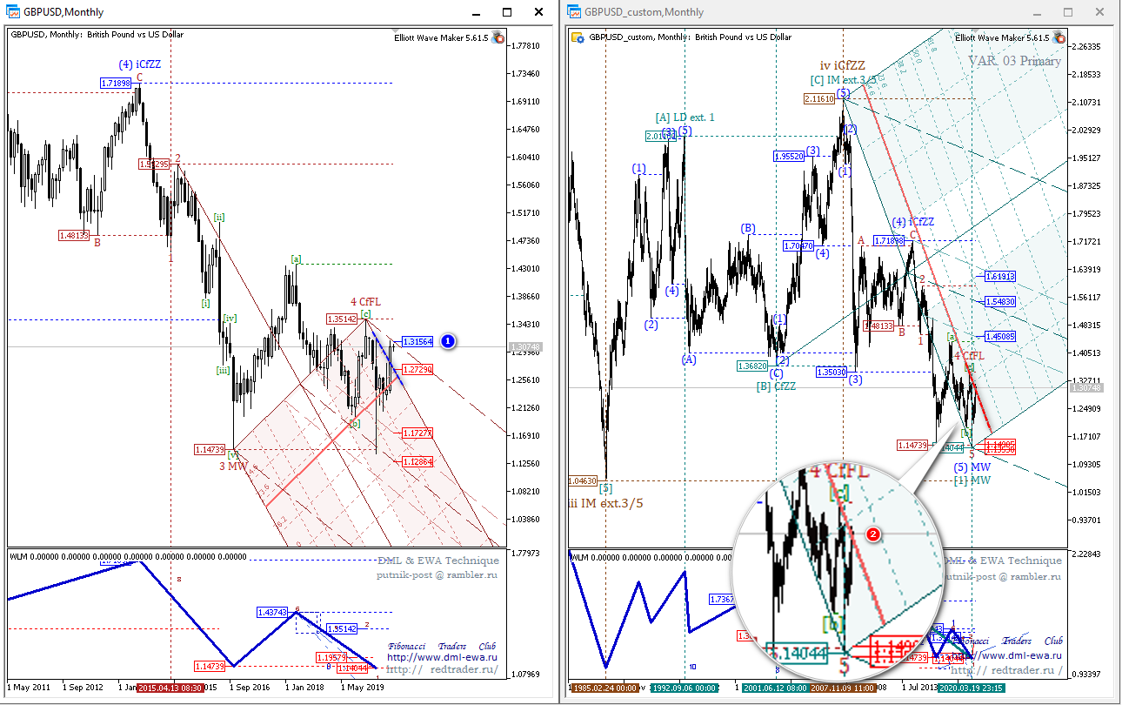Select the red 1.12864 target label
The width and height of the screenshot is (1122, 705).
point(417,461)
